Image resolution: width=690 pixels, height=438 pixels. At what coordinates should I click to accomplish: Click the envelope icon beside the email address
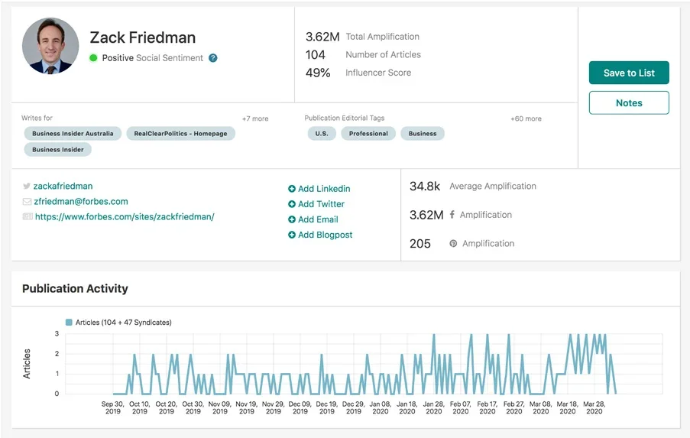(x=27, y=202)
